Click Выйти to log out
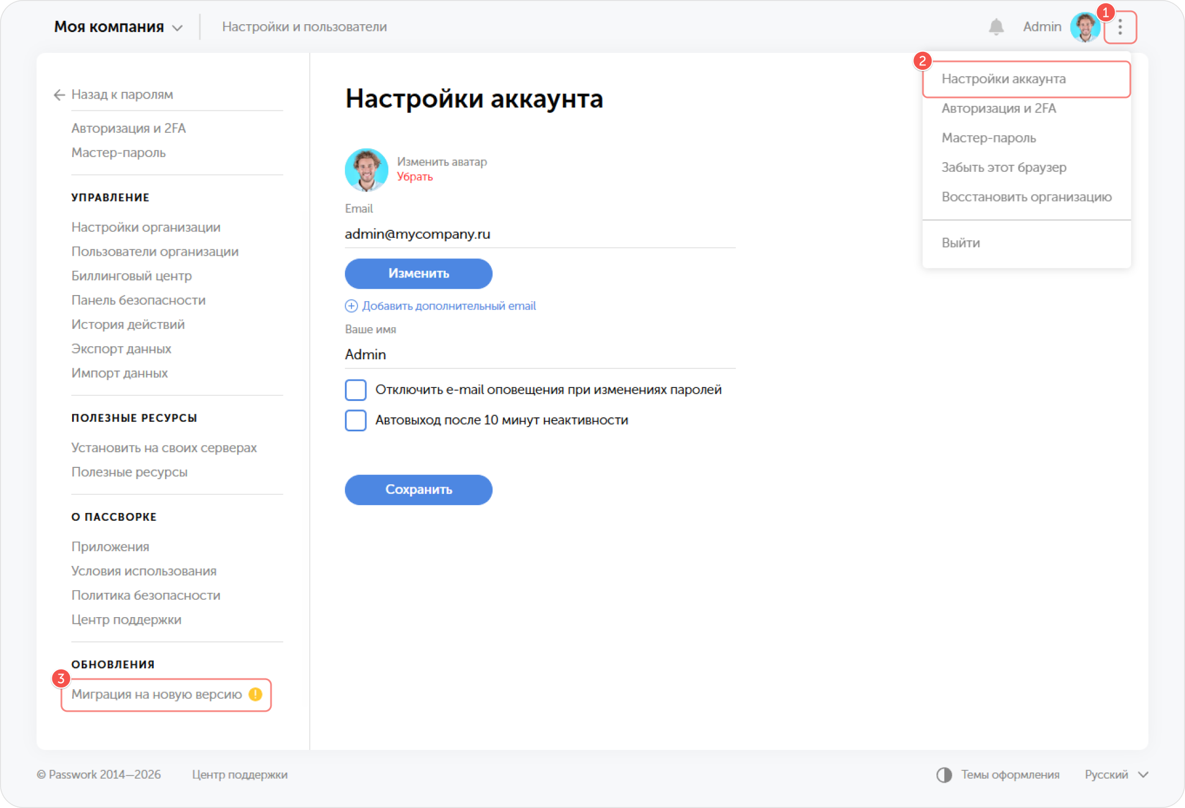 click(960, 243)
